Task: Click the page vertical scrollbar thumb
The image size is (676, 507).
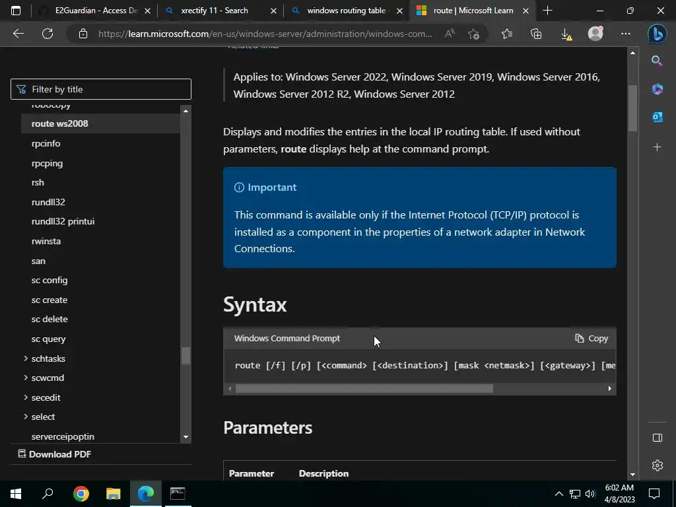Action: click(x=632, y=108)
